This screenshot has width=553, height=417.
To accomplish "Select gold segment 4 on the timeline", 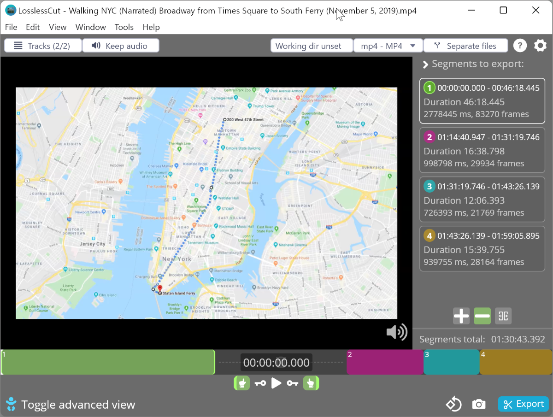I will [x=516, y=362].
